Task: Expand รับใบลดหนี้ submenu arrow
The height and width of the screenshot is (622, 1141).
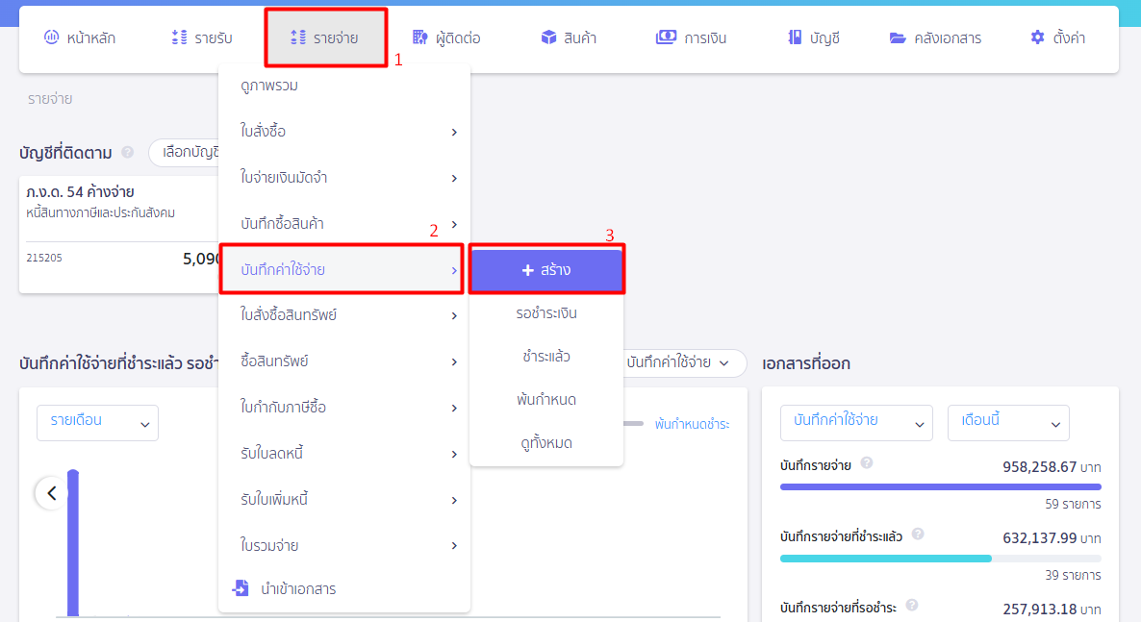Action: 454,454
